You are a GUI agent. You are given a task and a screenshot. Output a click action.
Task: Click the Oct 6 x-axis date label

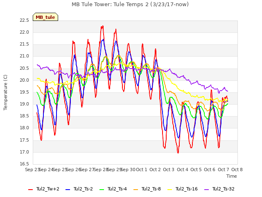[x=210, y=170]
